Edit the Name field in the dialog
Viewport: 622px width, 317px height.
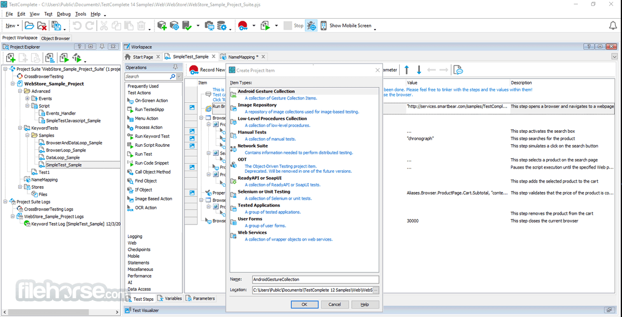tap(315, 279)
